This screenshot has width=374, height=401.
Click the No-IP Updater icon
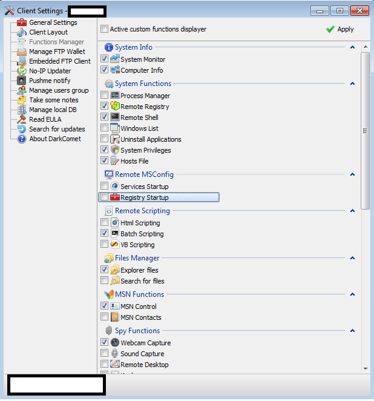click(22, 71)
